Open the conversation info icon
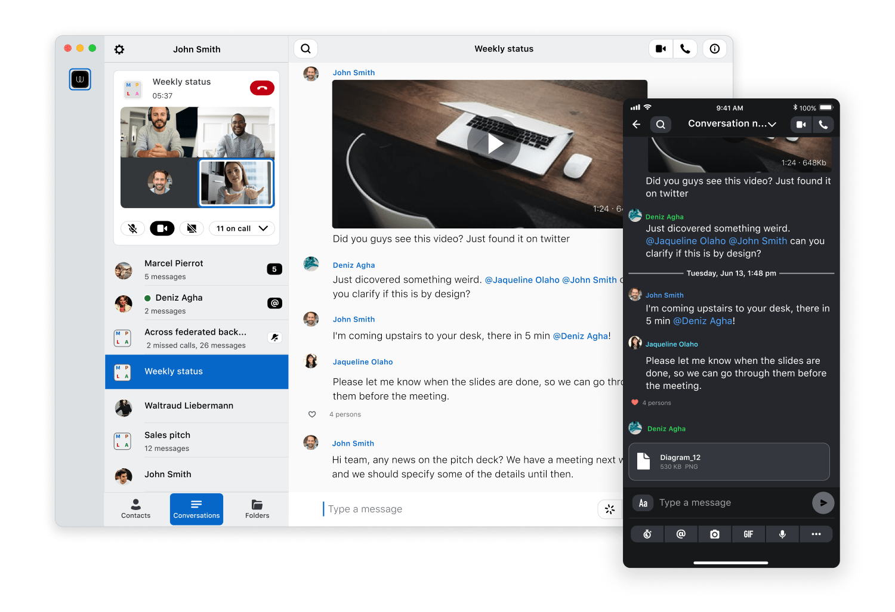The height and width of the screenshot is (612, 895). coord(715,48)
